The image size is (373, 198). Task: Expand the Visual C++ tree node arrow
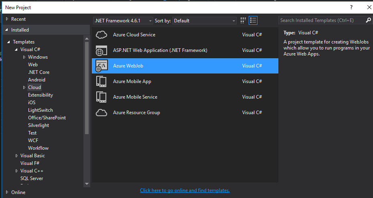click(x=16, y=171)
